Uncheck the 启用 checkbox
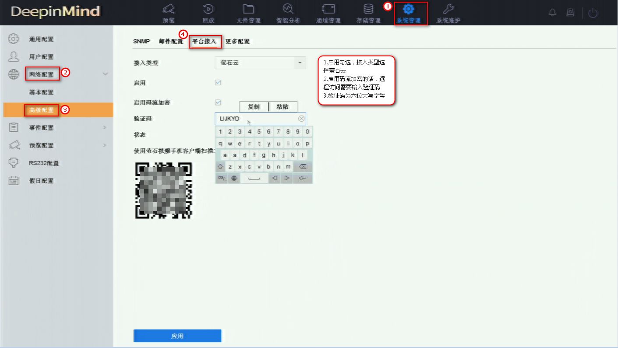 217,82
